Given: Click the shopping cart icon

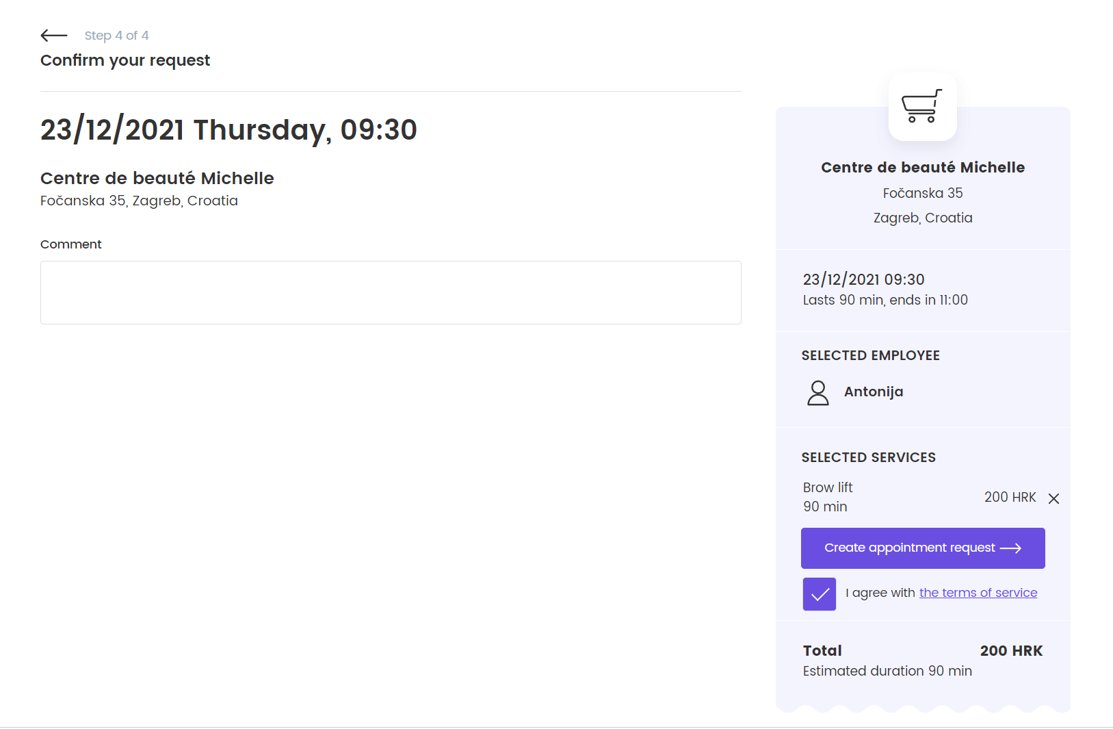Looking at the screenshot, I should point(922,107).
